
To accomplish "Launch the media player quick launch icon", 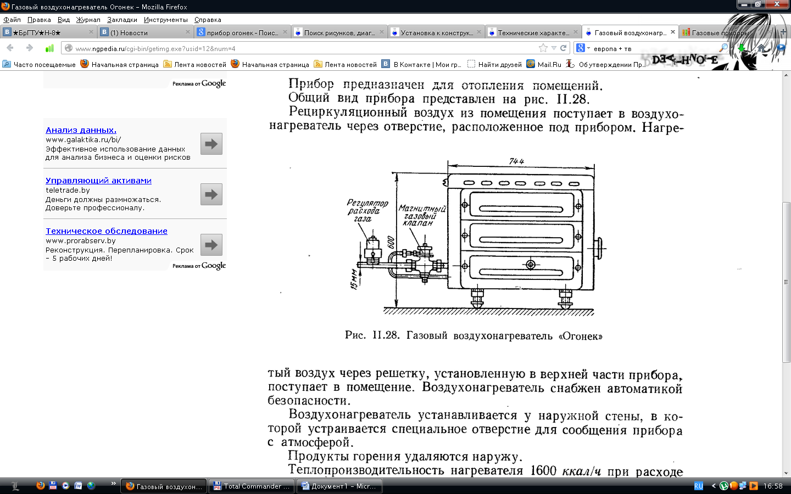I will pyautogui.click(x=65, y=486).
